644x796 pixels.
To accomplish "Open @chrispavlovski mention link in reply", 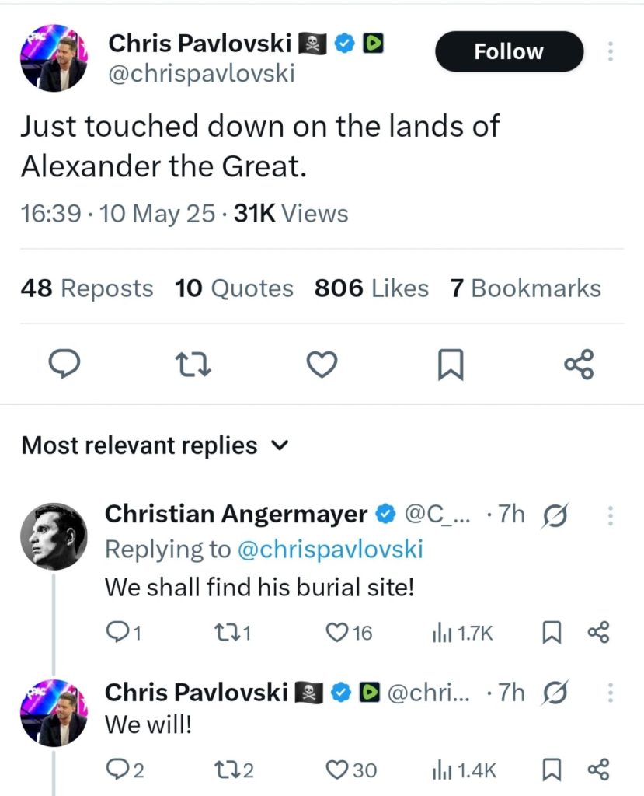I will [x=329, y=549].
